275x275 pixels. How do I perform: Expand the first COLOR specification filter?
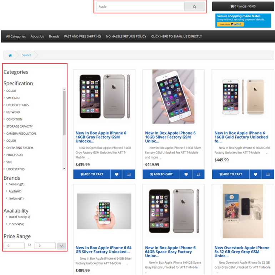pos(11,91)
